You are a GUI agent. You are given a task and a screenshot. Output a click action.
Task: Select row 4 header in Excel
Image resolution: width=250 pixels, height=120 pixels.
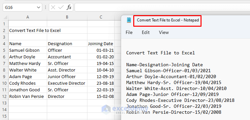4,44
